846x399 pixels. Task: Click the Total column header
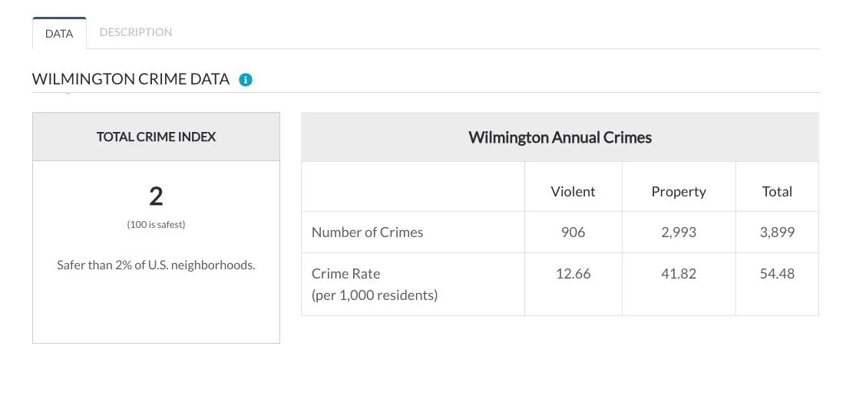(x=777, y=192)
